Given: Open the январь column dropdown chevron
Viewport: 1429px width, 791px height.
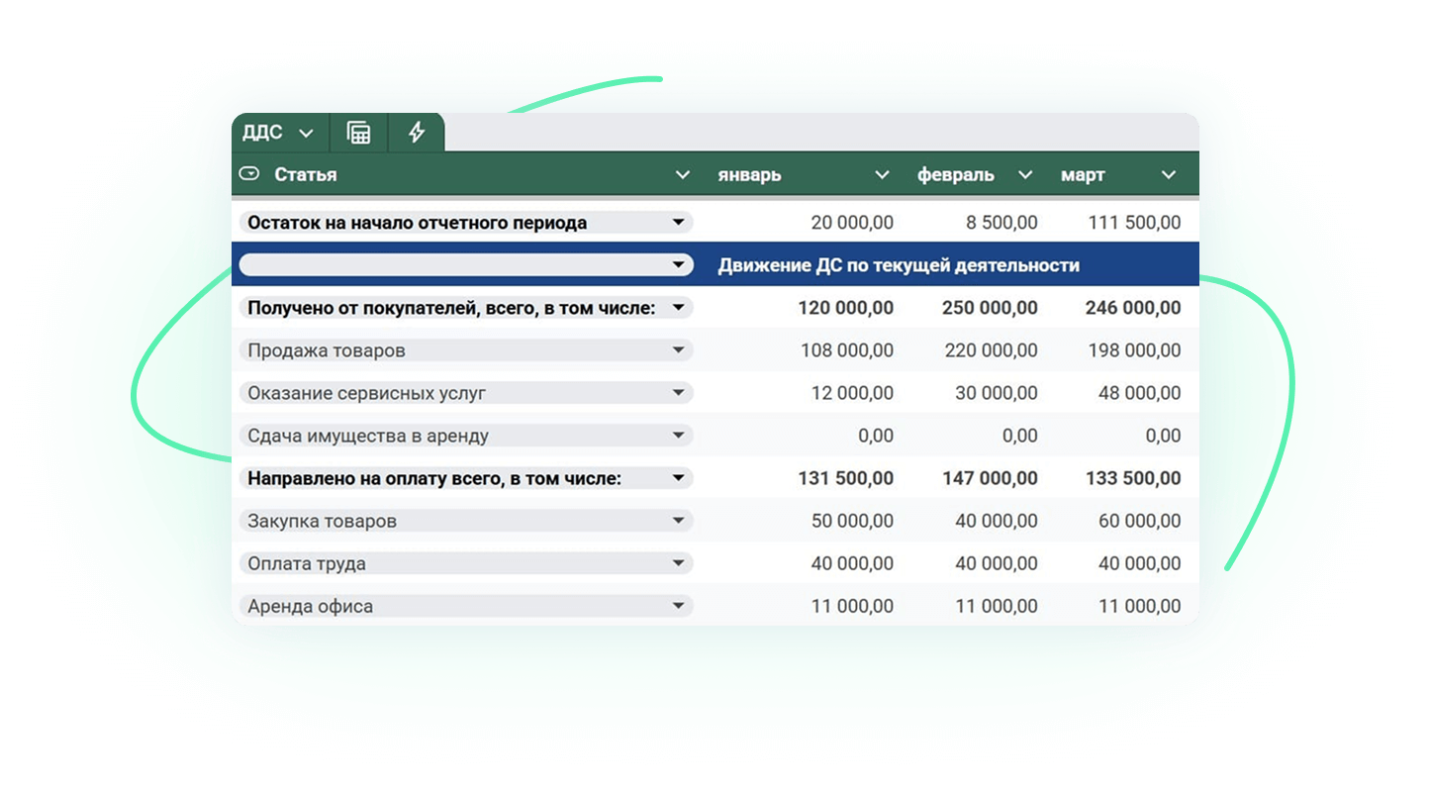Looking at the screenshot, I should pyautogui.click(x=882, y=175).
